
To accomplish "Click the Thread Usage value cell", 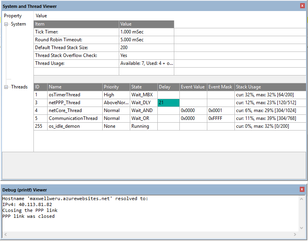I will coord(146,63).
